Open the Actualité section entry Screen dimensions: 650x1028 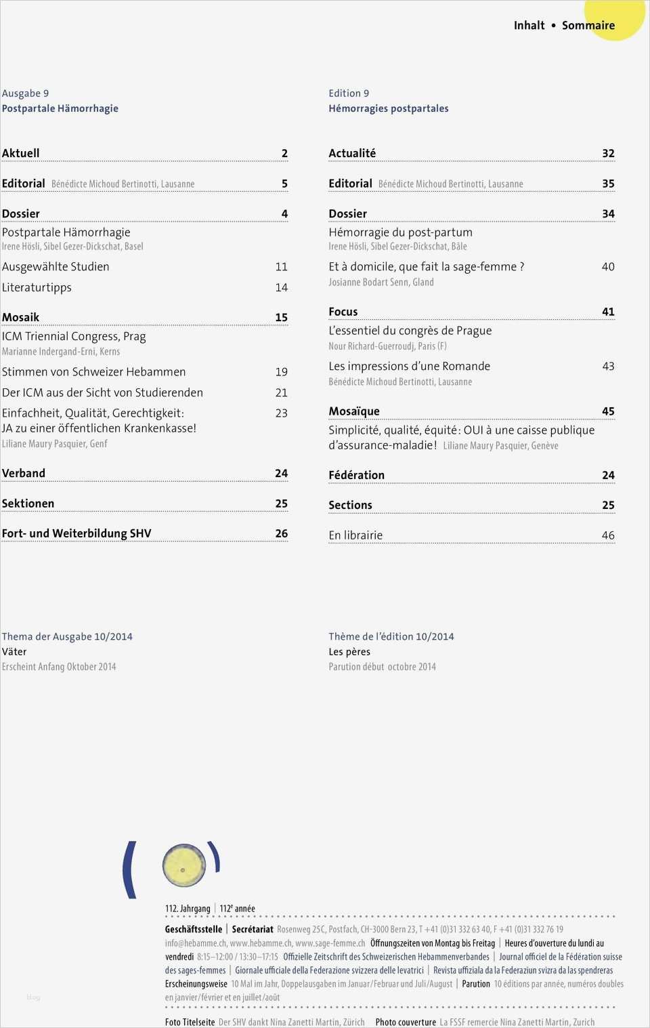click(x=352, y=153)
